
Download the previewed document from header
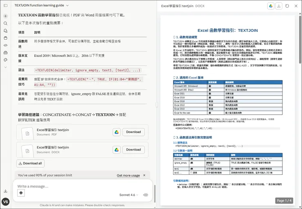pos(279,6)
